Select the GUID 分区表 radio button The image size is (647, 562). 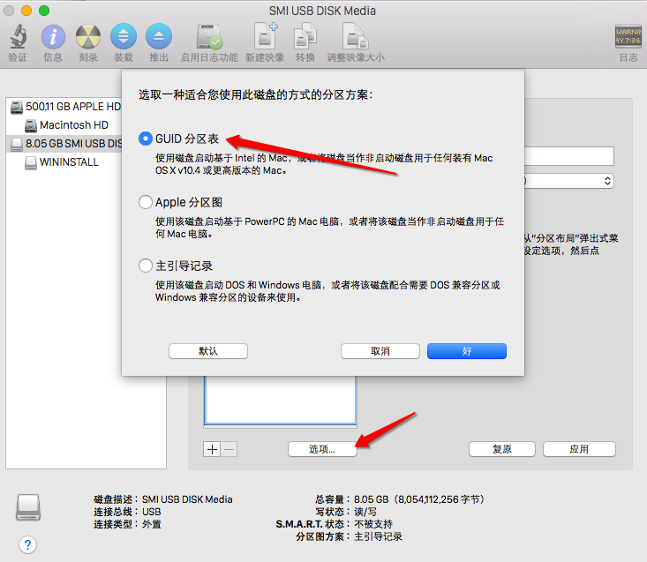click(x=146, y=139)
